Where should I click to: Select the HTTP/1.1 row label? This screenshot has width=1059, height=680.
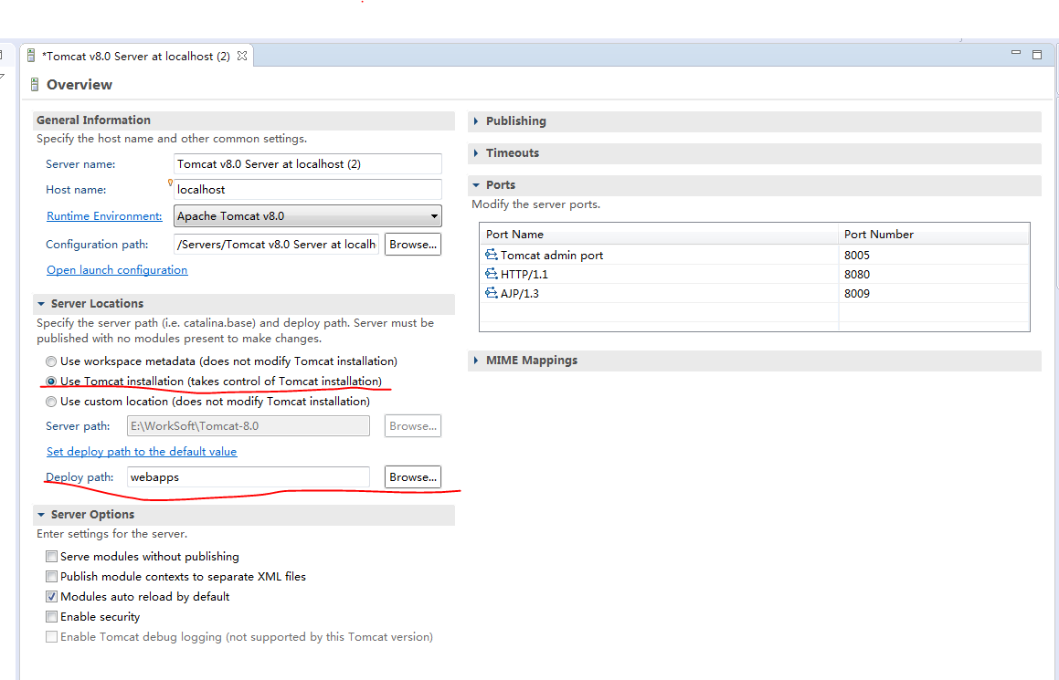tap(524, 274)
